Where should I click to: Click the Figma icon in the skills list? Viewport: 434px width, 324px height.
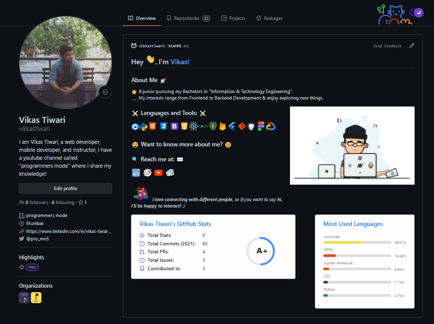click(x=261, y=126)
